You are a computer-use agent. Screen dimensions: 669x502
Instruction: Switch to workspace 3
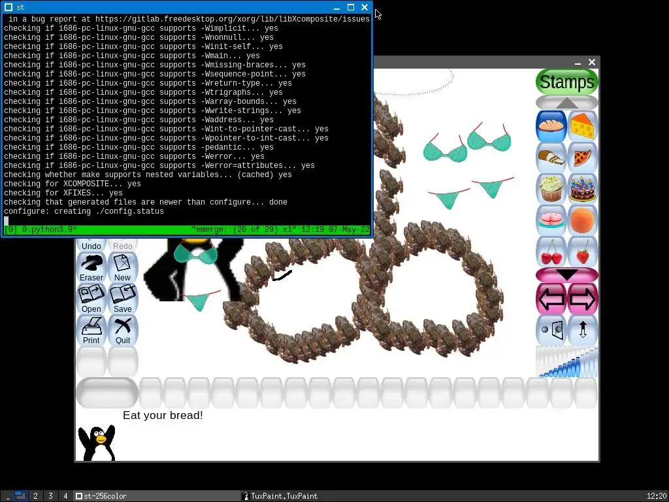click(x=50, y=495)
